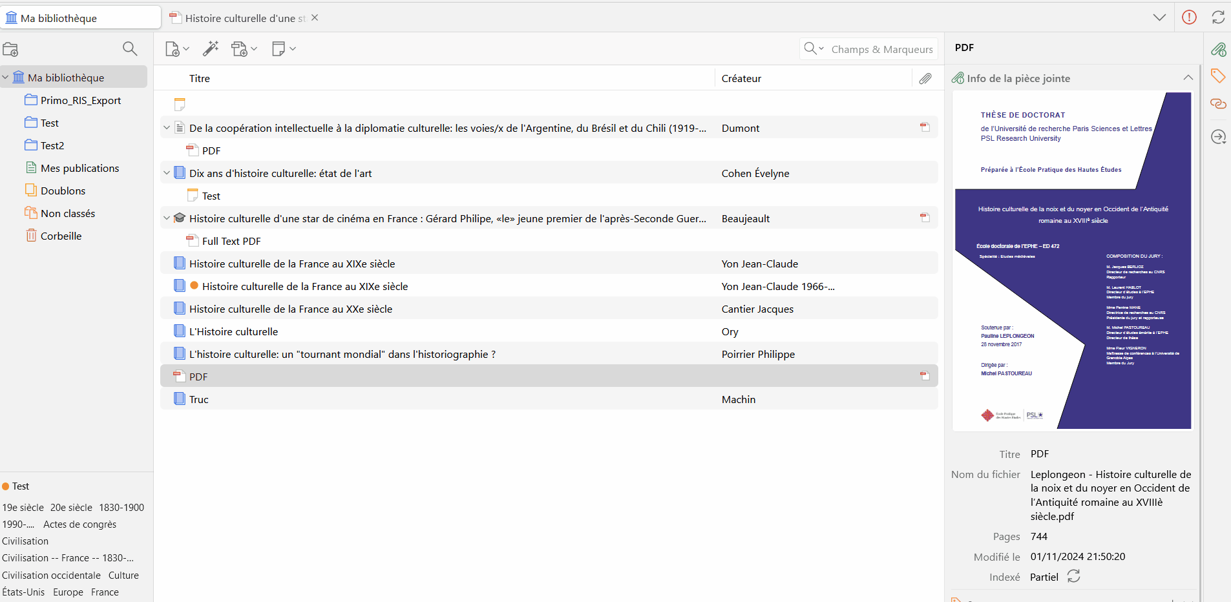
Task: Click the Add Attachment icon
Action: point(241,48)
